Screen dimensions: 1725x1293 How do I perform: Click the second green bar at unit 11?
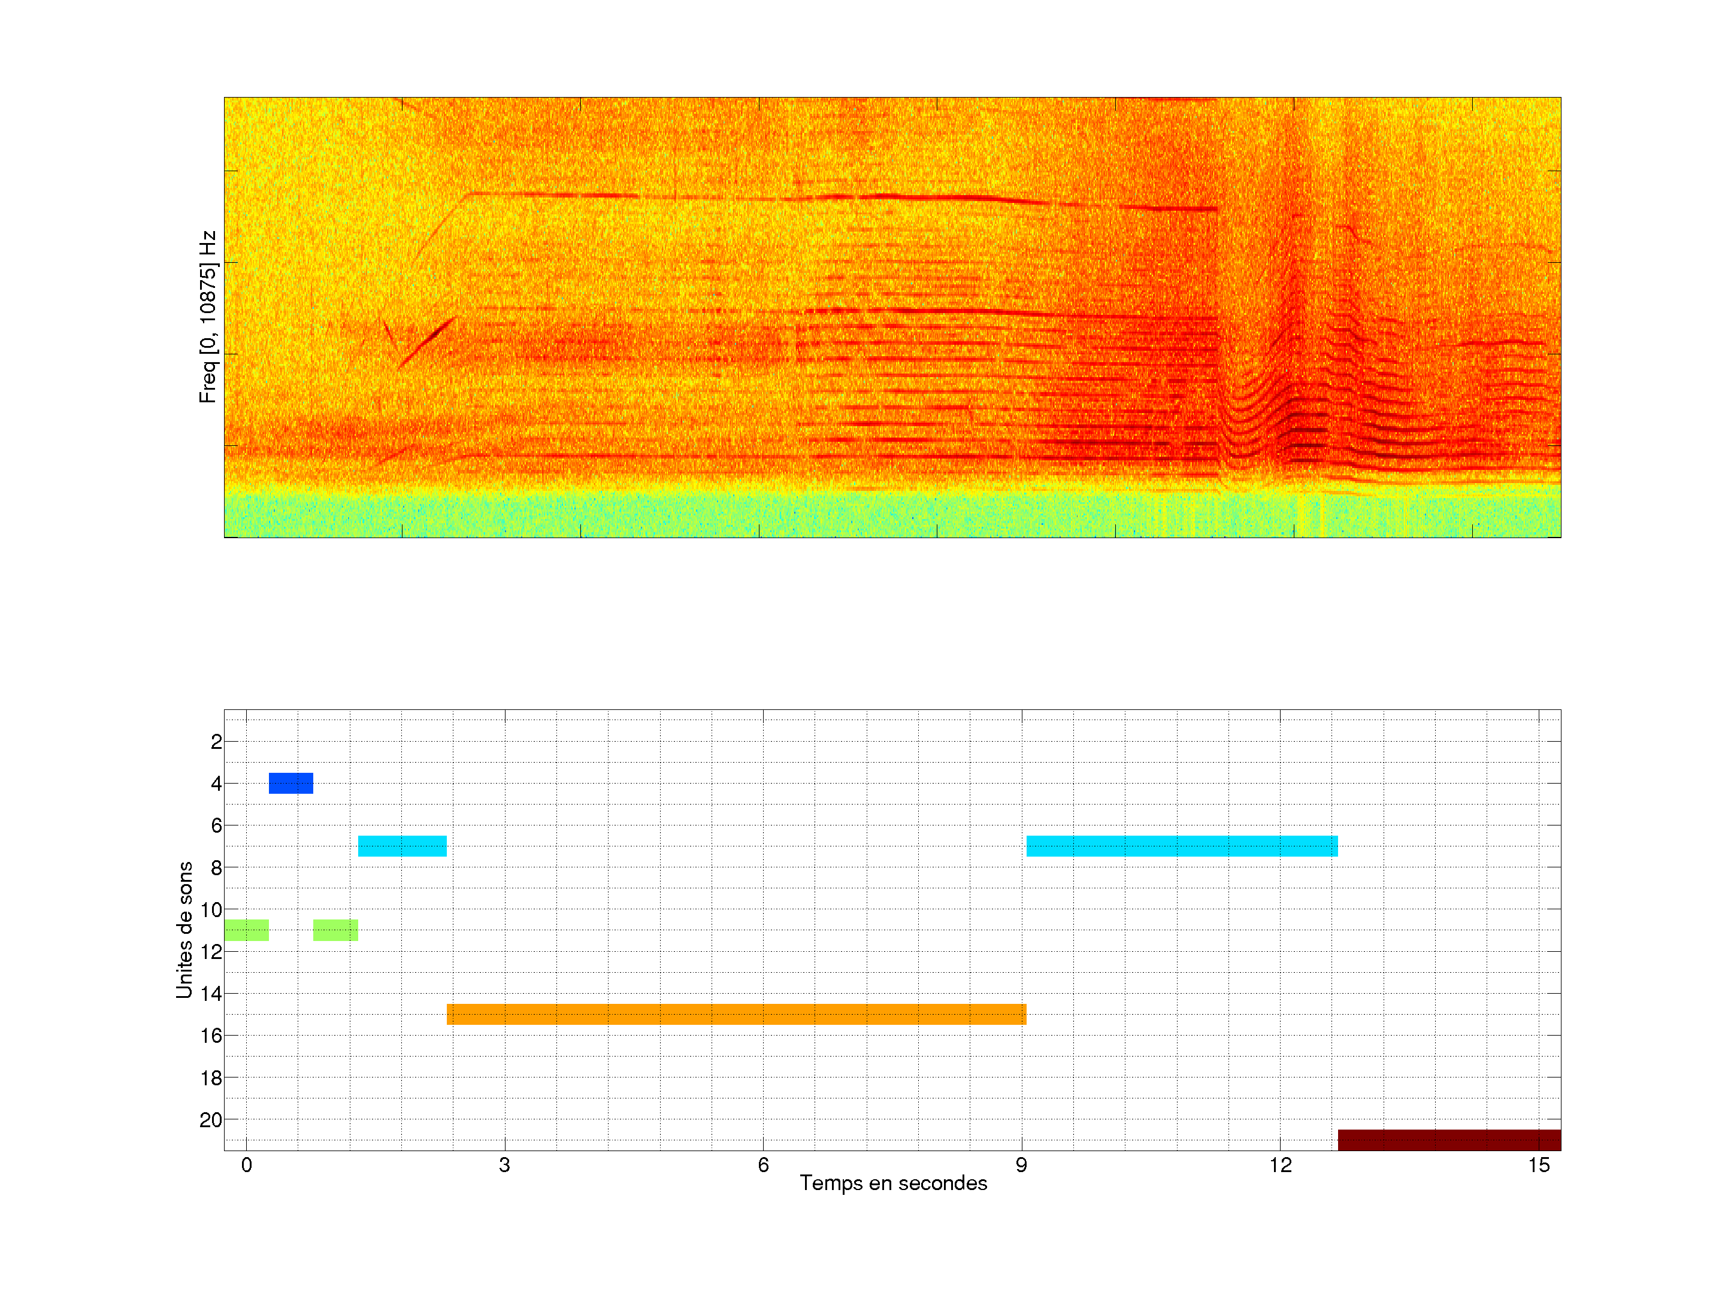coord(335,930)
